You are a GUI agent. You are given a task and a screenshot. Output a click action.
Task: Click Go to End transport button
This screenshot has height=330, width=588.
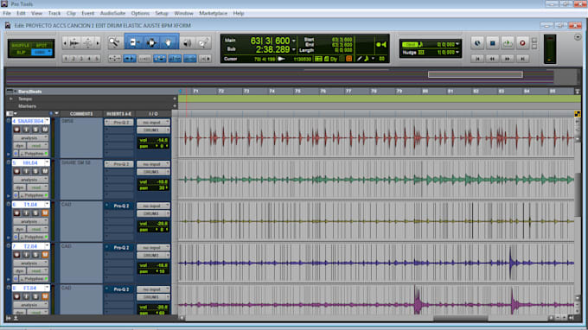click(x=522, y=59)
